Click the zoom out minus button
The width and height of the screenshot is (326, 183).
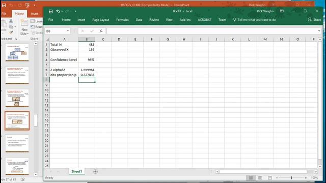point(277,178)
